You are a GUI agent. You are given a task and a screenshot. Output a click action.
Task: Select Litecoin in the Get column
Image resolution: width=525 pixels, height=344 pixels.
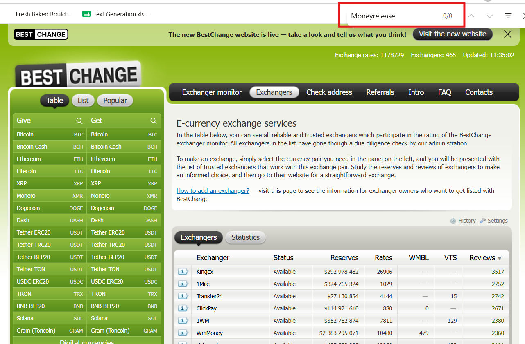(x=124, y=171)
